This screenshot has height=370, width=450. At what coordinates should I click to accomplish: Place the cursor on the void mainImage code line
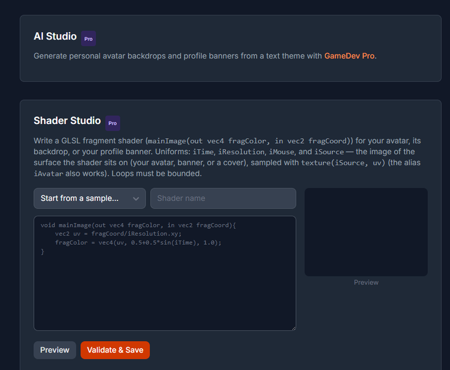point(138,225)
